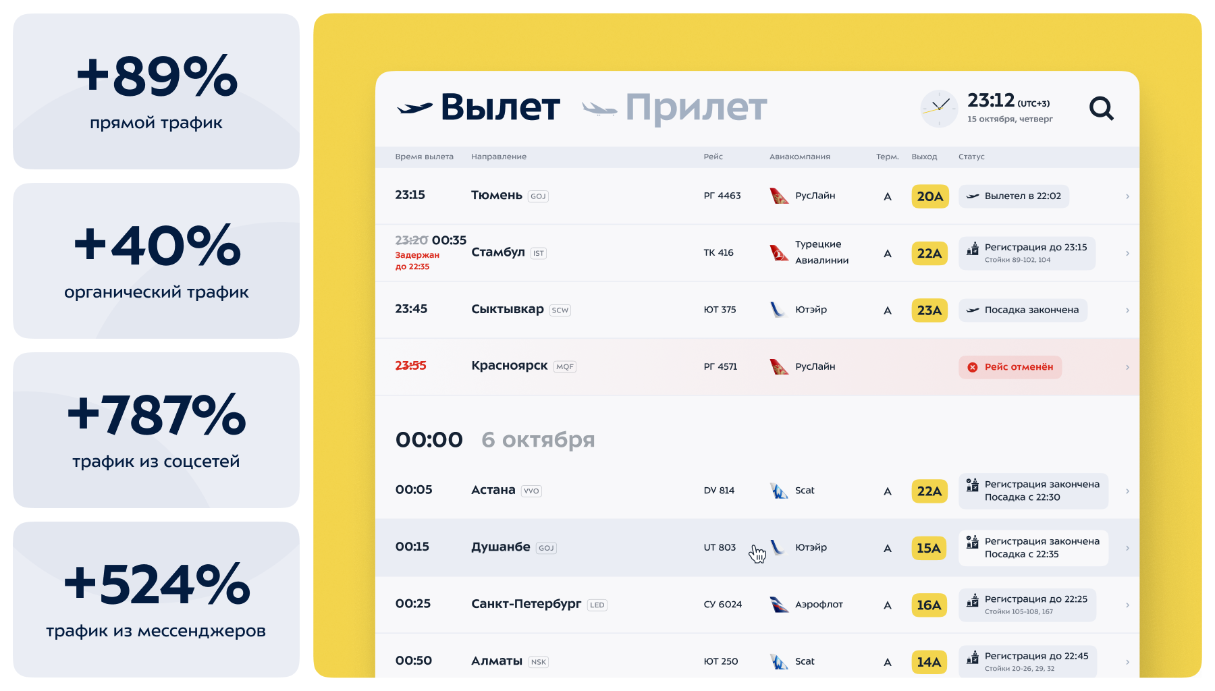This screenshot has height=691, width=1215.
Task: Click the RusLine logo in Tyumen row
Action: 779,196
